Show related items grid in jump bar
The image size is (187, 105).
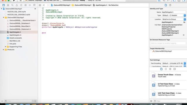(40, 5)
